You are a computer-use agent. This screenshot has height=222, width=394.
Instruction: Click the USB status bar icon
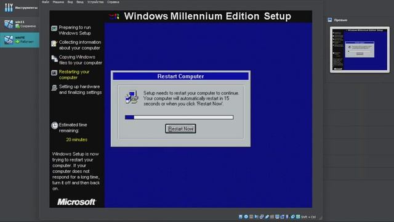pyautogui.click(x=267, y=216)
